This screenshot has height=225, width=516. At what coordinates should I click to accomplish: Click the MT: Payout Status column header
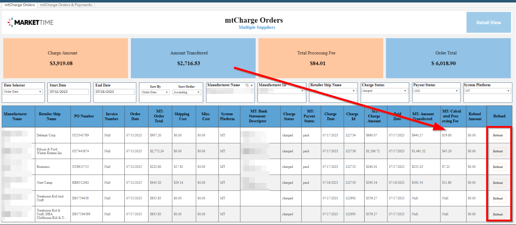coord(311,116)
